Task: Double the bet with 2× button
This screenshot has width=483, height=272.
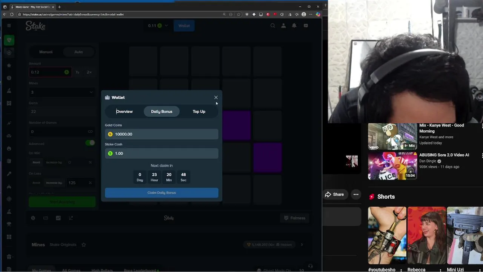Action: [89, 72]
